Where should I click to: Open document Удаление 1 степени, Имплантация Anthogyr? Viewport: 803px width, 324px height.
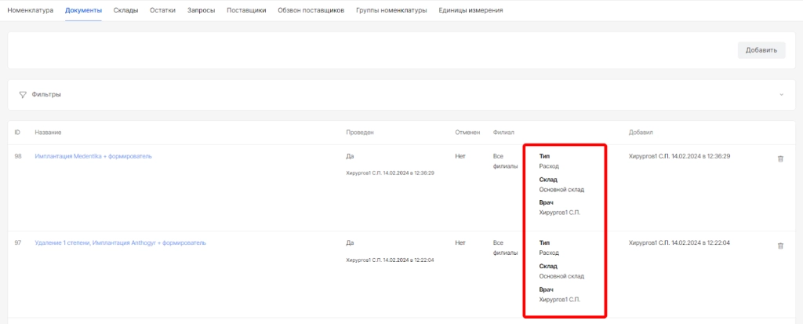pos(120,243)
